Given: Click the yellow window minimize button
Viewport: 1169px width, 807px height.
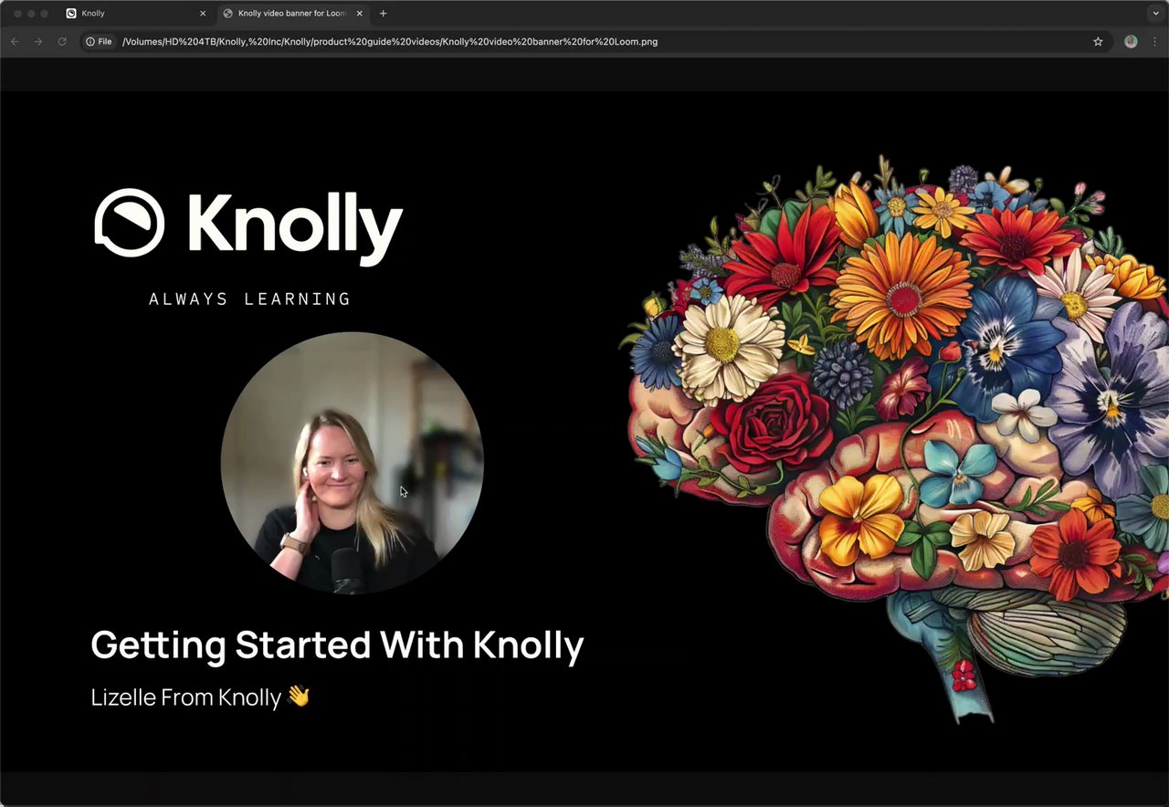Looking at the screenshot, I should pyautogui.click(x=31, y=14).
